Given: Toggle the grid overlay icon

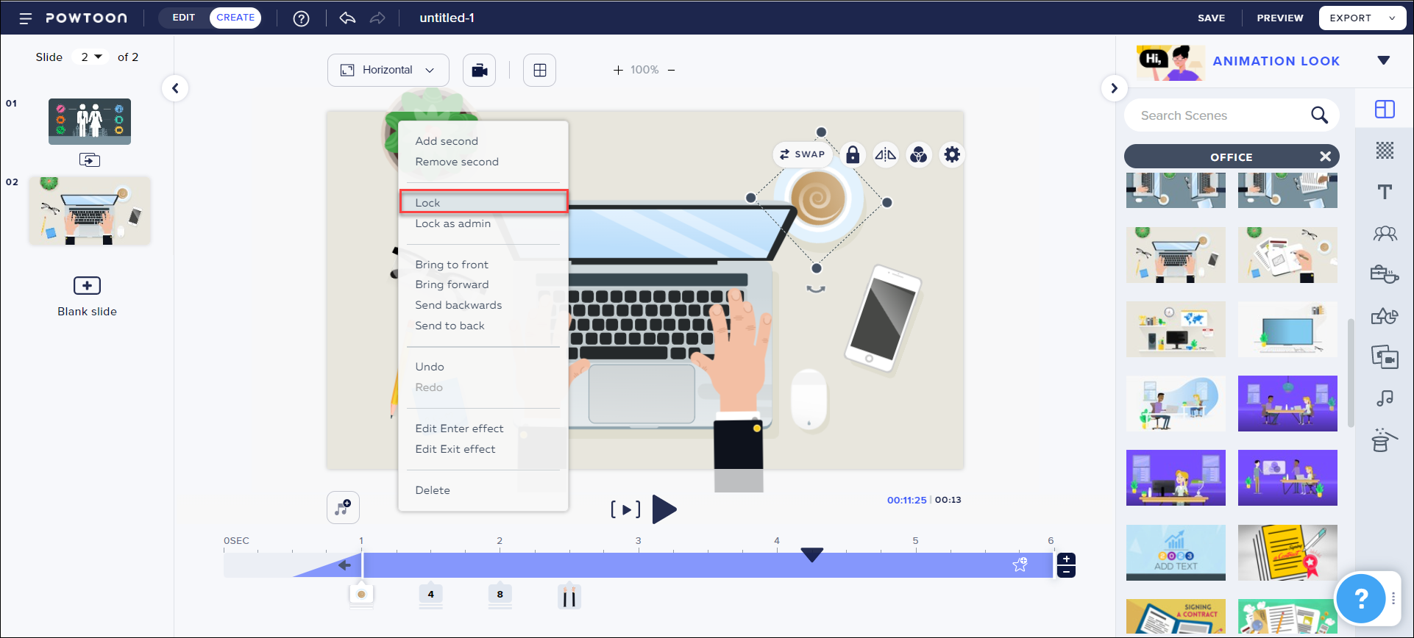Looking at the screenshot, I should coord(539,71).
